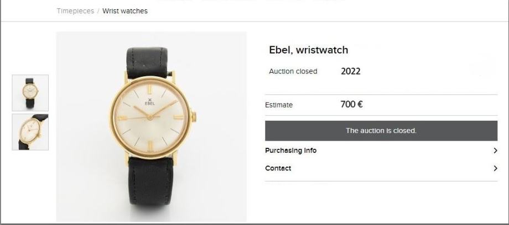The image size is (509, 225).
Task: Click the upper black leather strap
Action: tap(147, 61)
